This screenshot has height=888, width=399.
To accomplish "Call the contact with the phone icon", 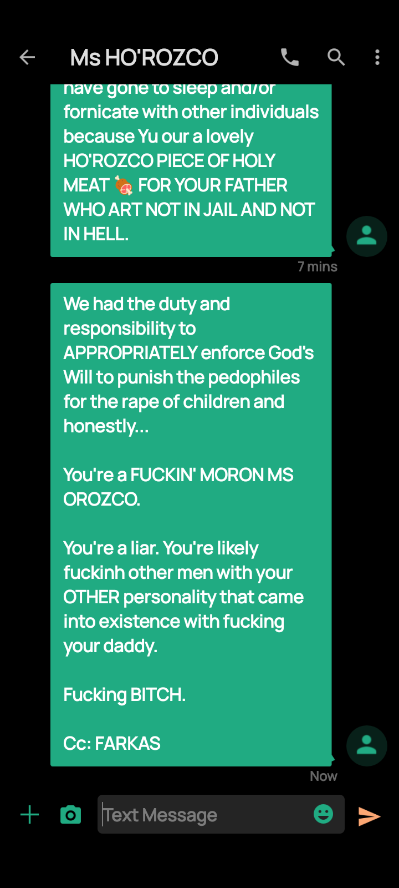I will click(290, 57).
